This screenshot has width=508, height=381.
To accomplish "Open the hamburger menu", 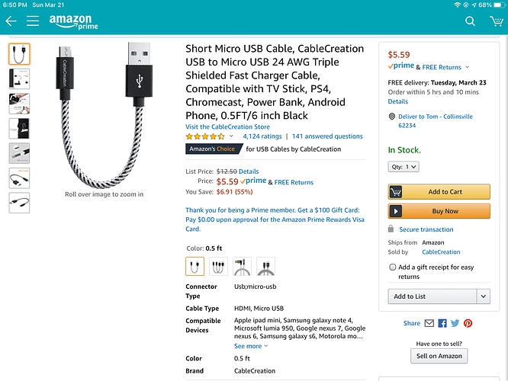I will (33, 21).
